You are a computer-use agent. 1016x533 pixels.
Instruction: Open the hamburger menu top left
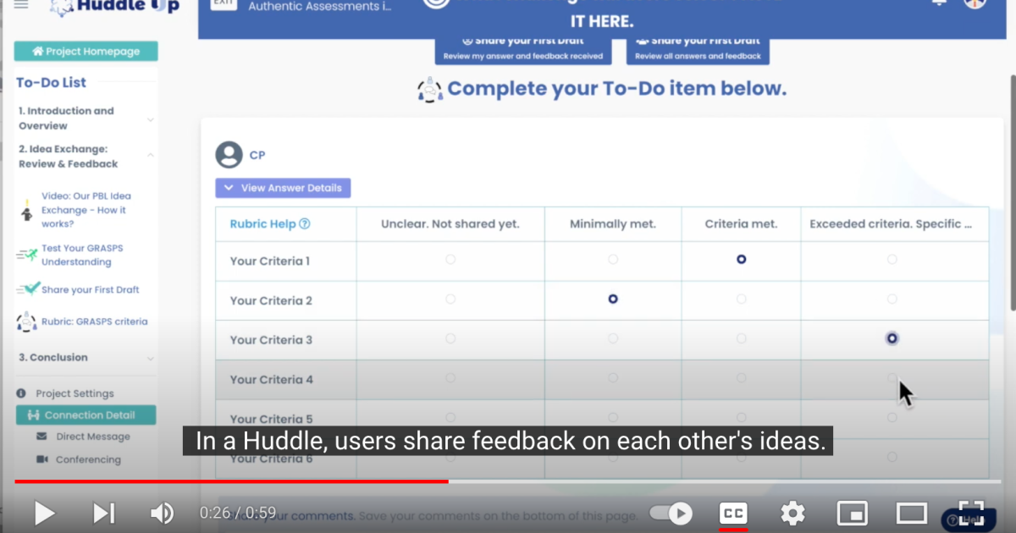click(21, 5)
